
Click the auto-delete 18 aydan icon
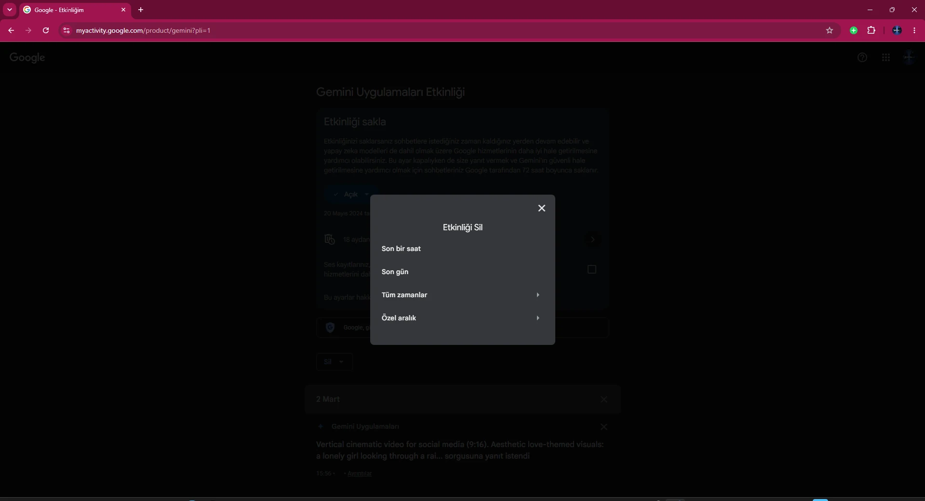(x=330, y=239)
